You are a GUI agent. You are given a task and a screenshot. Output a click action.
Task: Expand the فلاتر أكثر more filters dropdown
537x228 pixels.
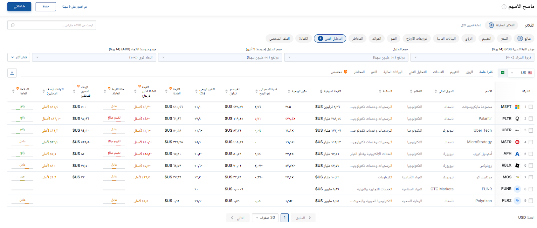click(x=19, y=57)
